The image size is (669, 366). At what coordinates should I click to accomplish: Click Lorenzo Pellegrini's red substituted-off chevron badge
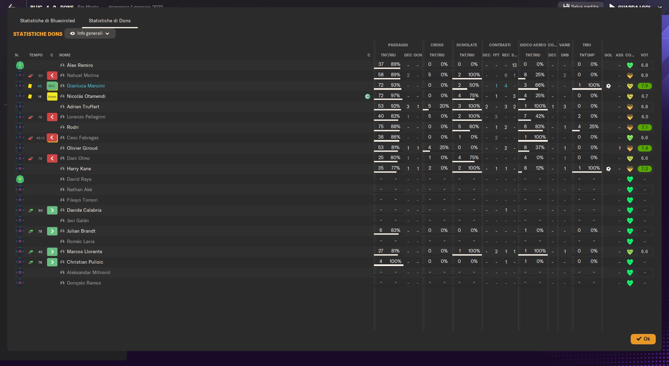[x=52, y=117]
